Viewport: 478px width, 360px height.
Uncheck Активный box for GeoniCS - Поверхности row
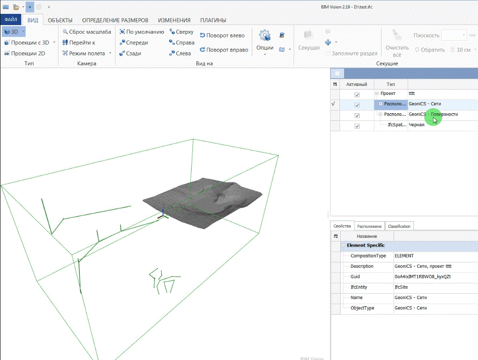point(357,116)
